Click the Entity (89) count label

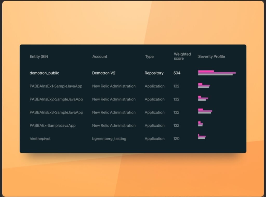(38, 57)
